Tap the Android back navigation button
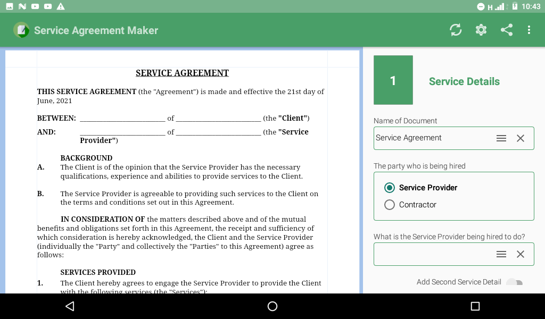Viewport: 545px width, 319px height. coord(70,306)
